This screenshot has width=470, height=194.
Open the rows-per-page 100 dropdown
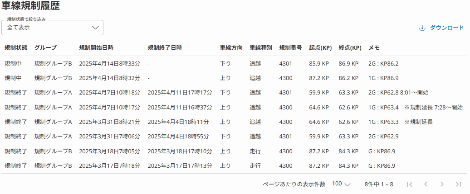point(341,184)
